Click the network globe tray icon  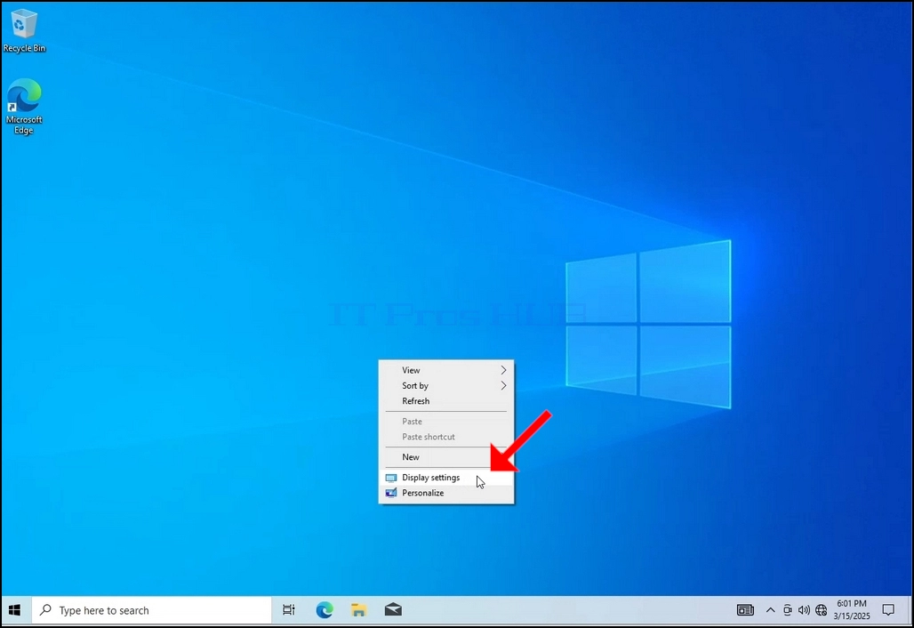[x=822, y=610]
